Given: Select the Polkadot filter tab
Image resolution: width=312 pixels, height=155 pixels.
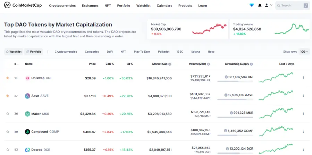Looking at the screenshot, I should click(164, 52).
